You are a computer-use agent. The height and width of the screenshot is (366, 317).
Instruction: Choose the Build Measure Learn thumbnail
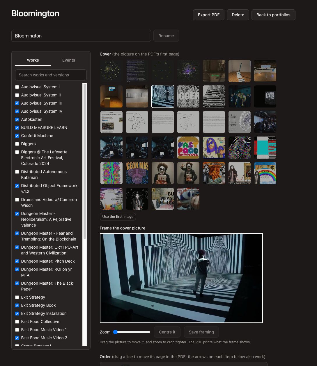163,199
